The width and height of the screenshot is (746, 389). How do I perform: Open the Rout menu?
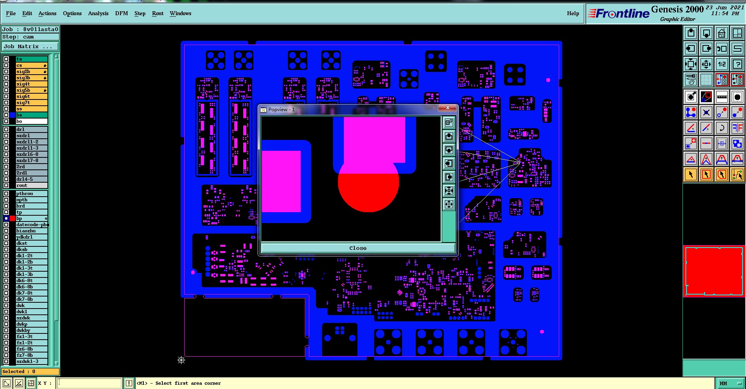click(x=158, y=13)
